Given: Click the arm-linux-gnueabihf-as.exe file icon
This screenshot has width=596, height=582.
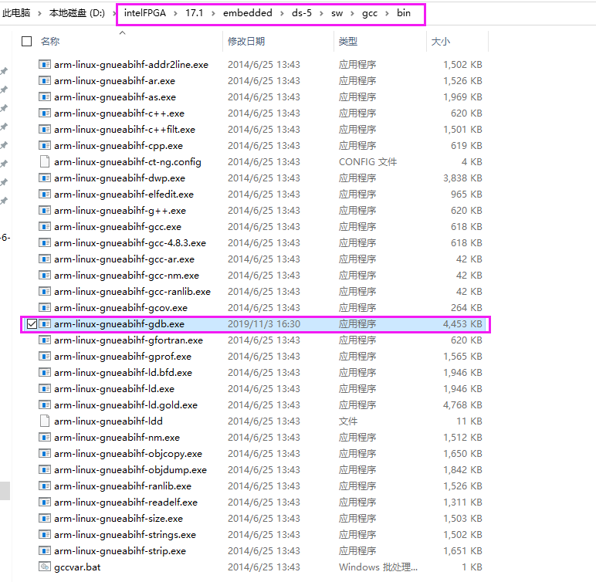Looking at the screenshot, I should 45,97.
